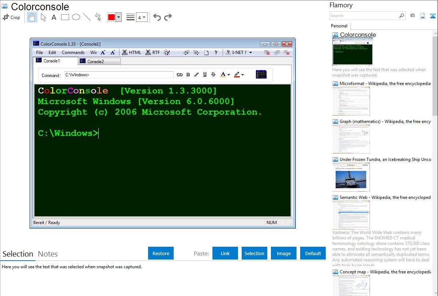438x296 pixels.
Task: Choose the arrow pointer tool
Action: (x=43, y=17)
